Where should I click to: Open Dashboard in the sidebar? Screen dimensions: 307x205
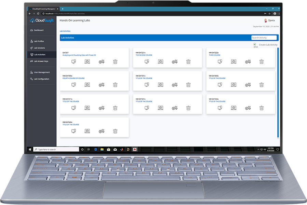(x=39, y=30)
